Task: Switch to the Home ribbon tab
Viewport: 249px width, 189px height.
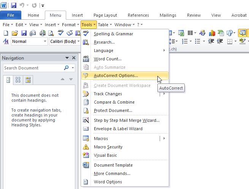Action: [33, 15]
